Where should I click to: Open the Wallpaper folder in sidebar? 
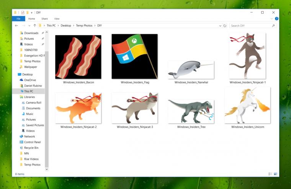tap(31, 67)
